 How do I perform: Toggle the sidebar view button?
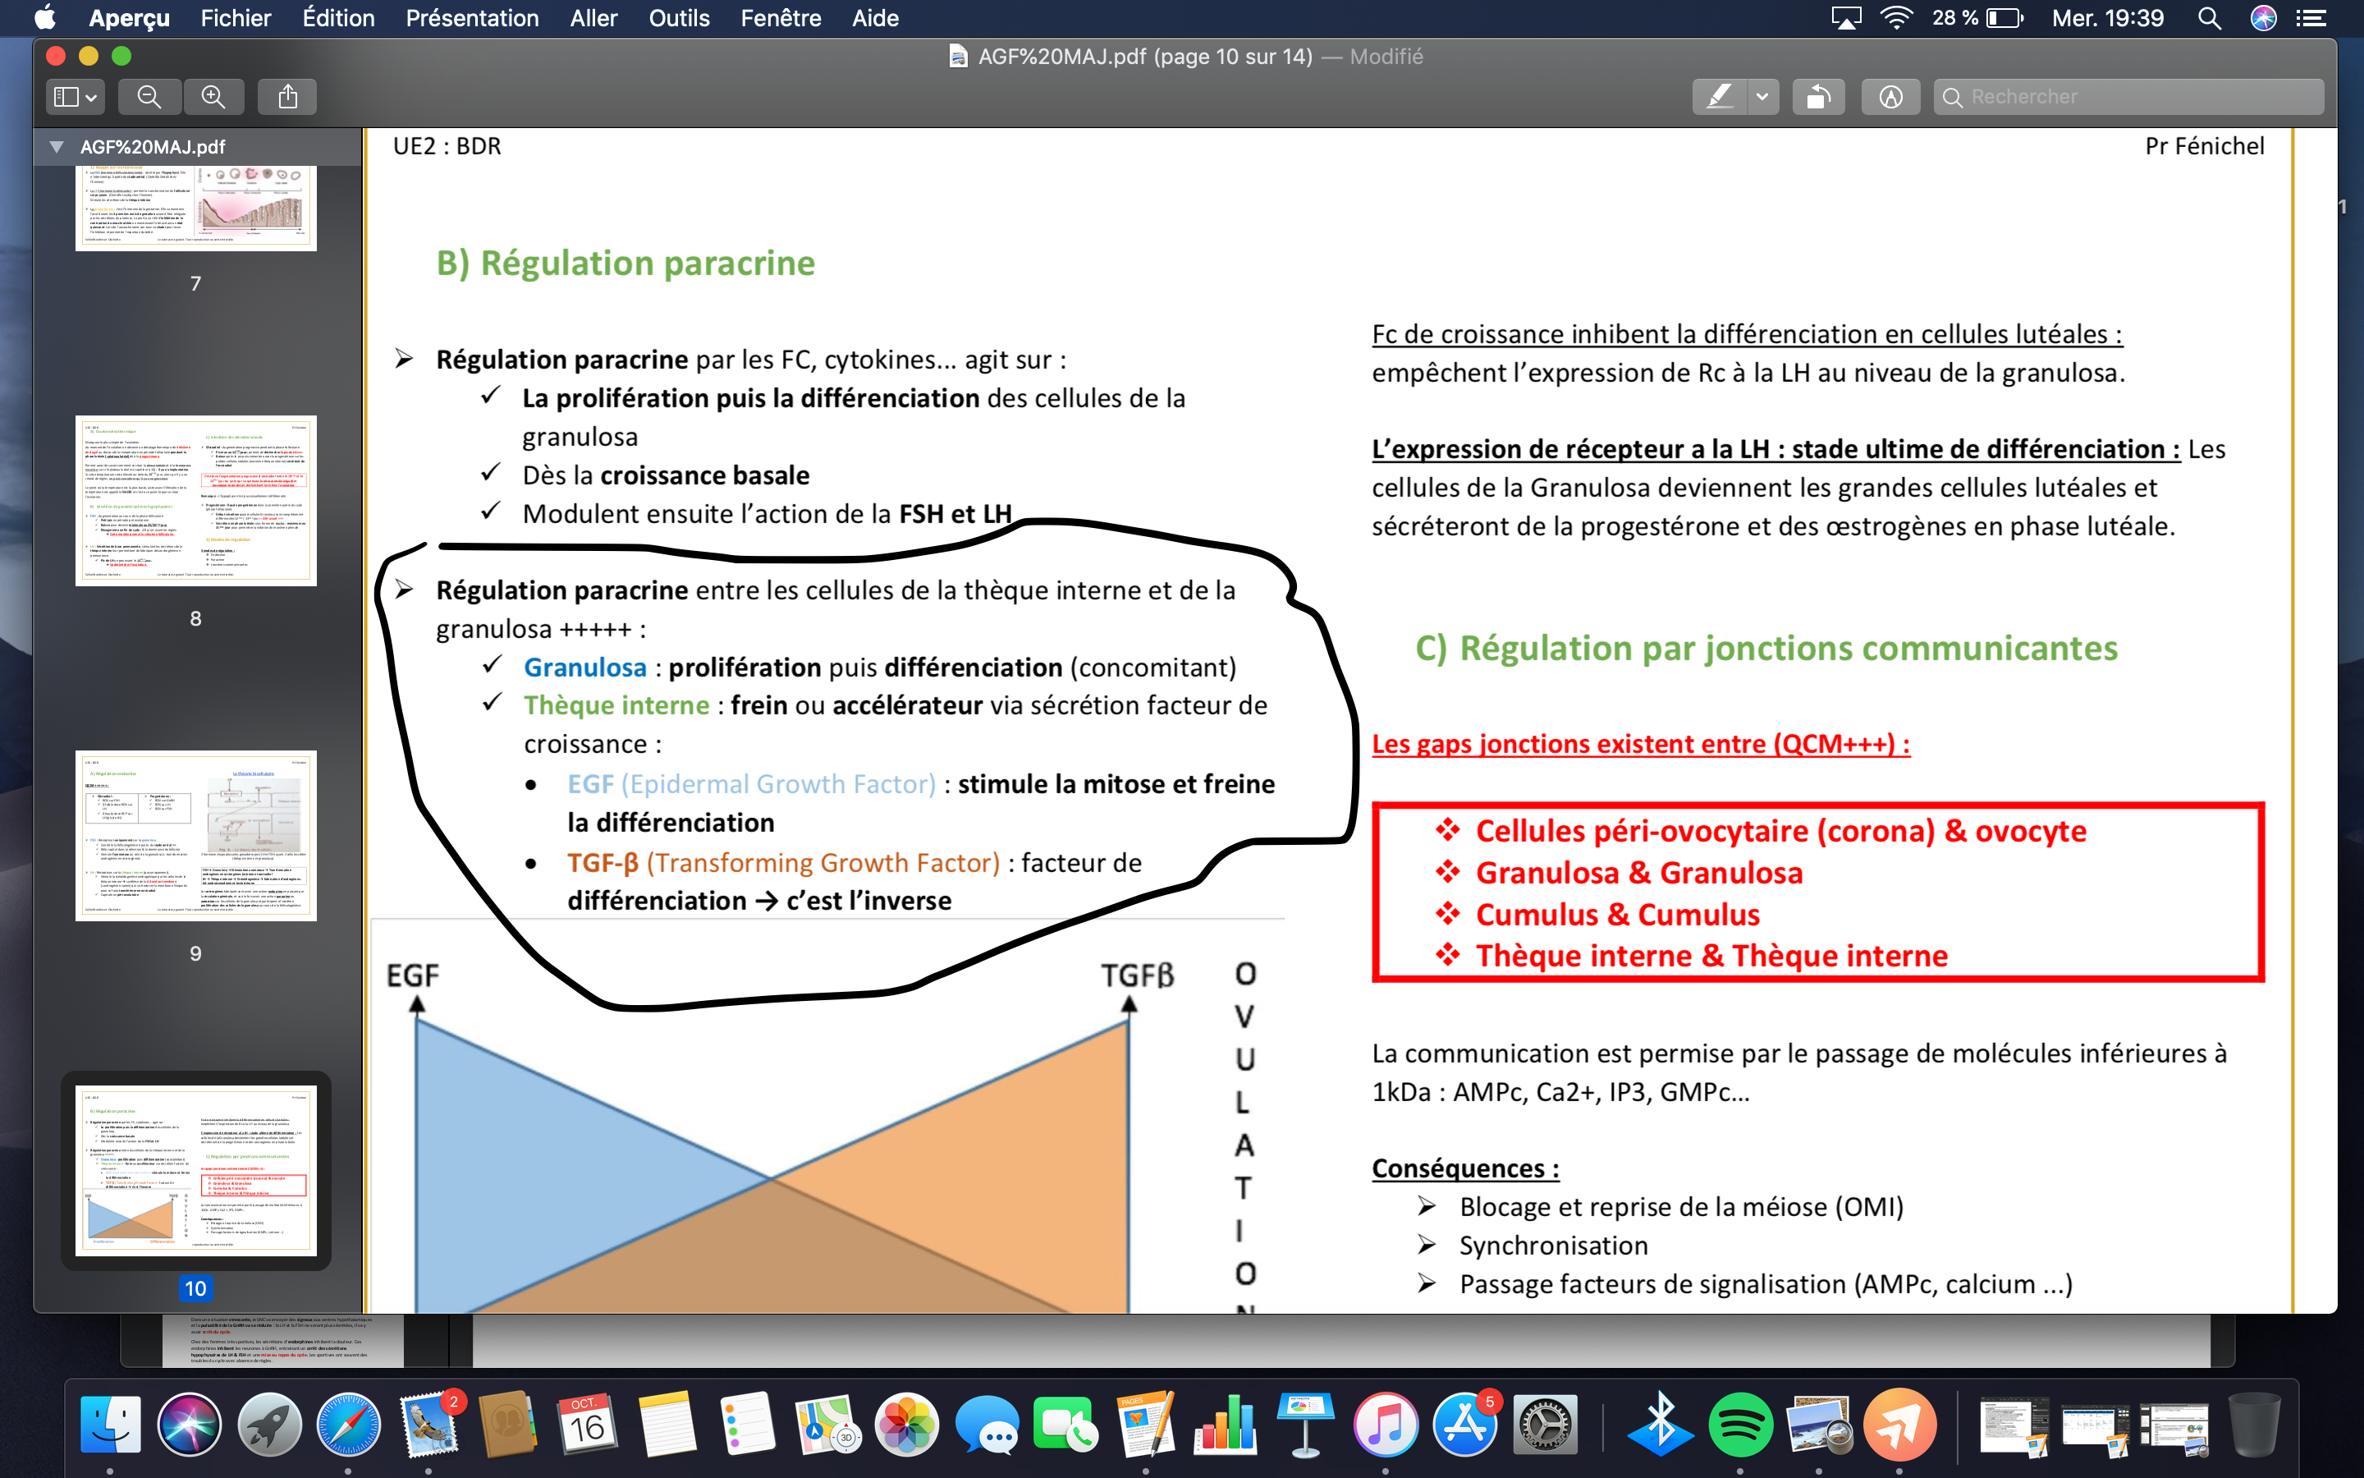66,97
